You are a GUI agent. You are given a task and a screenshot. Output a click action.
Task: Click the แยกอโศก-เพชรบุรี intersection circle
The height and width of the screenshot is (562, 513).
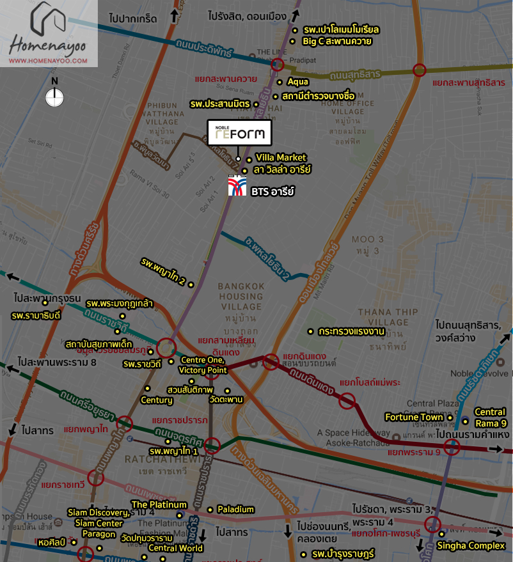(x=432, y=524)
